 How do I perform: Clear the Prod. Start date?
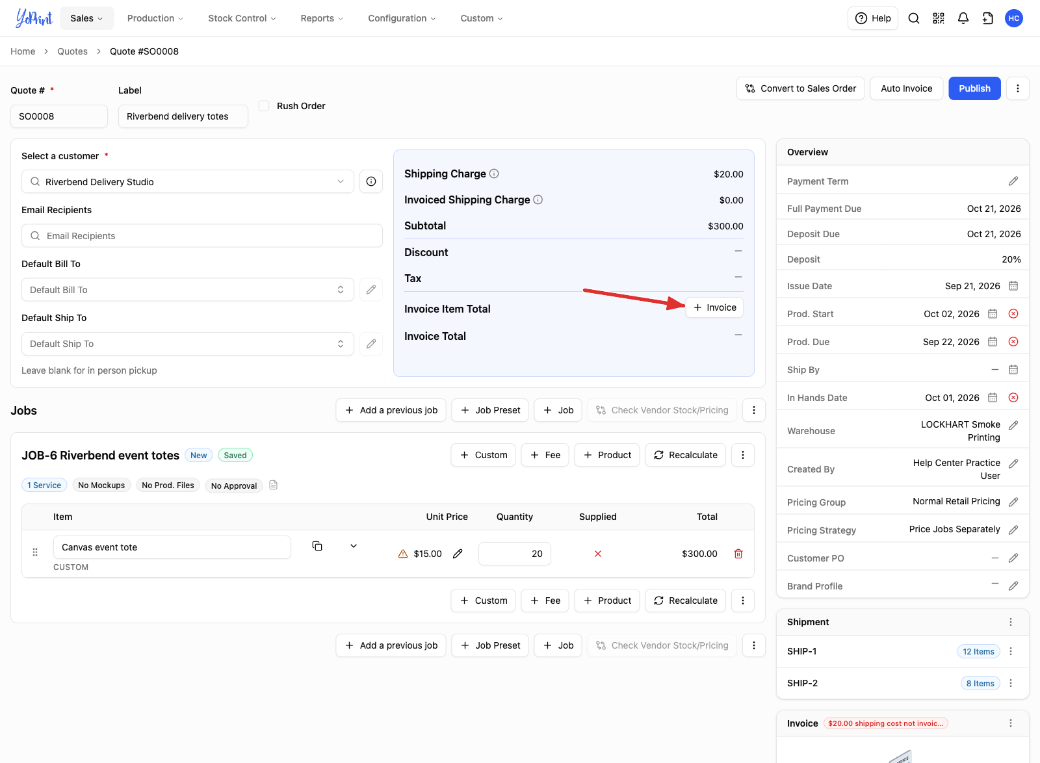[1013, 314]
